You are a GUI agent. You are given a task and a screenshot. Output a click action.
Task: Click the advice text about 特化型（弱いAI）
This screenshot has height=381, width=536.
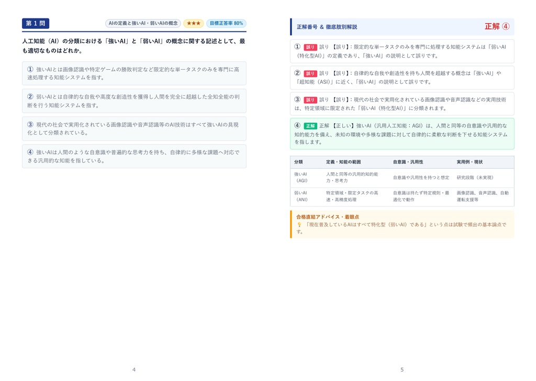401,228
